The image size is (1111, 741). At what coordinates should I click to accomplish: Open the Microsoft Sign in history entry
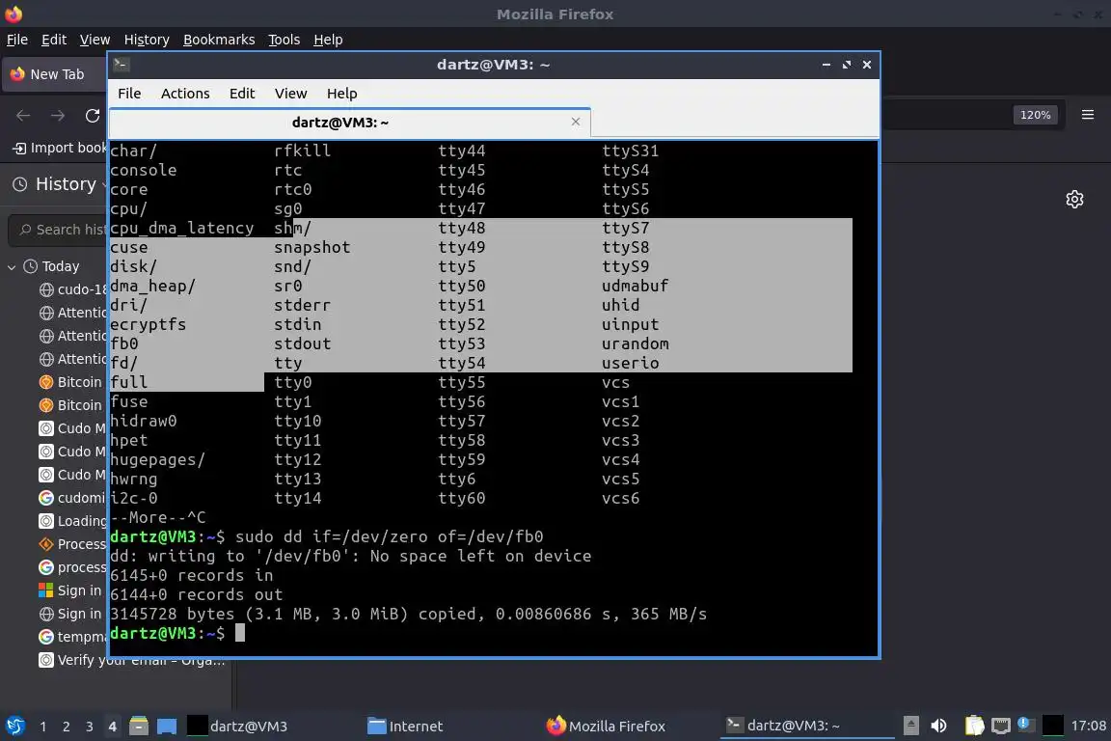tap(70, 590)
